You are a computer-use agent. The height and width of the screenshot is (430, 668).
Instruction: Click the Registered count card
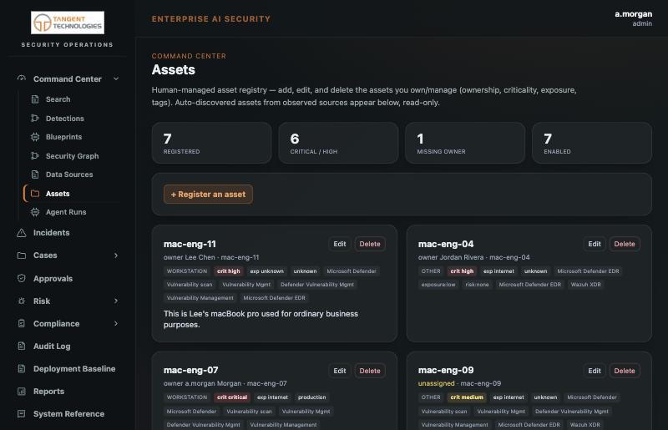[x=211, y=143]
